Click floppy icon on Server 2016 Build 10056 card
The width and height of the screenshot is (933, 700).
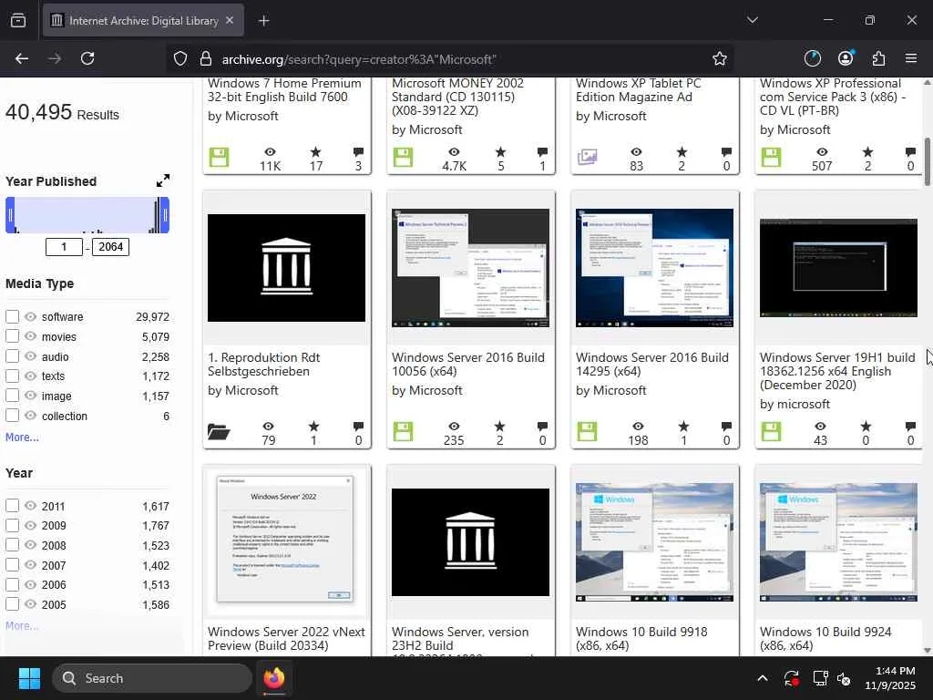403,431
